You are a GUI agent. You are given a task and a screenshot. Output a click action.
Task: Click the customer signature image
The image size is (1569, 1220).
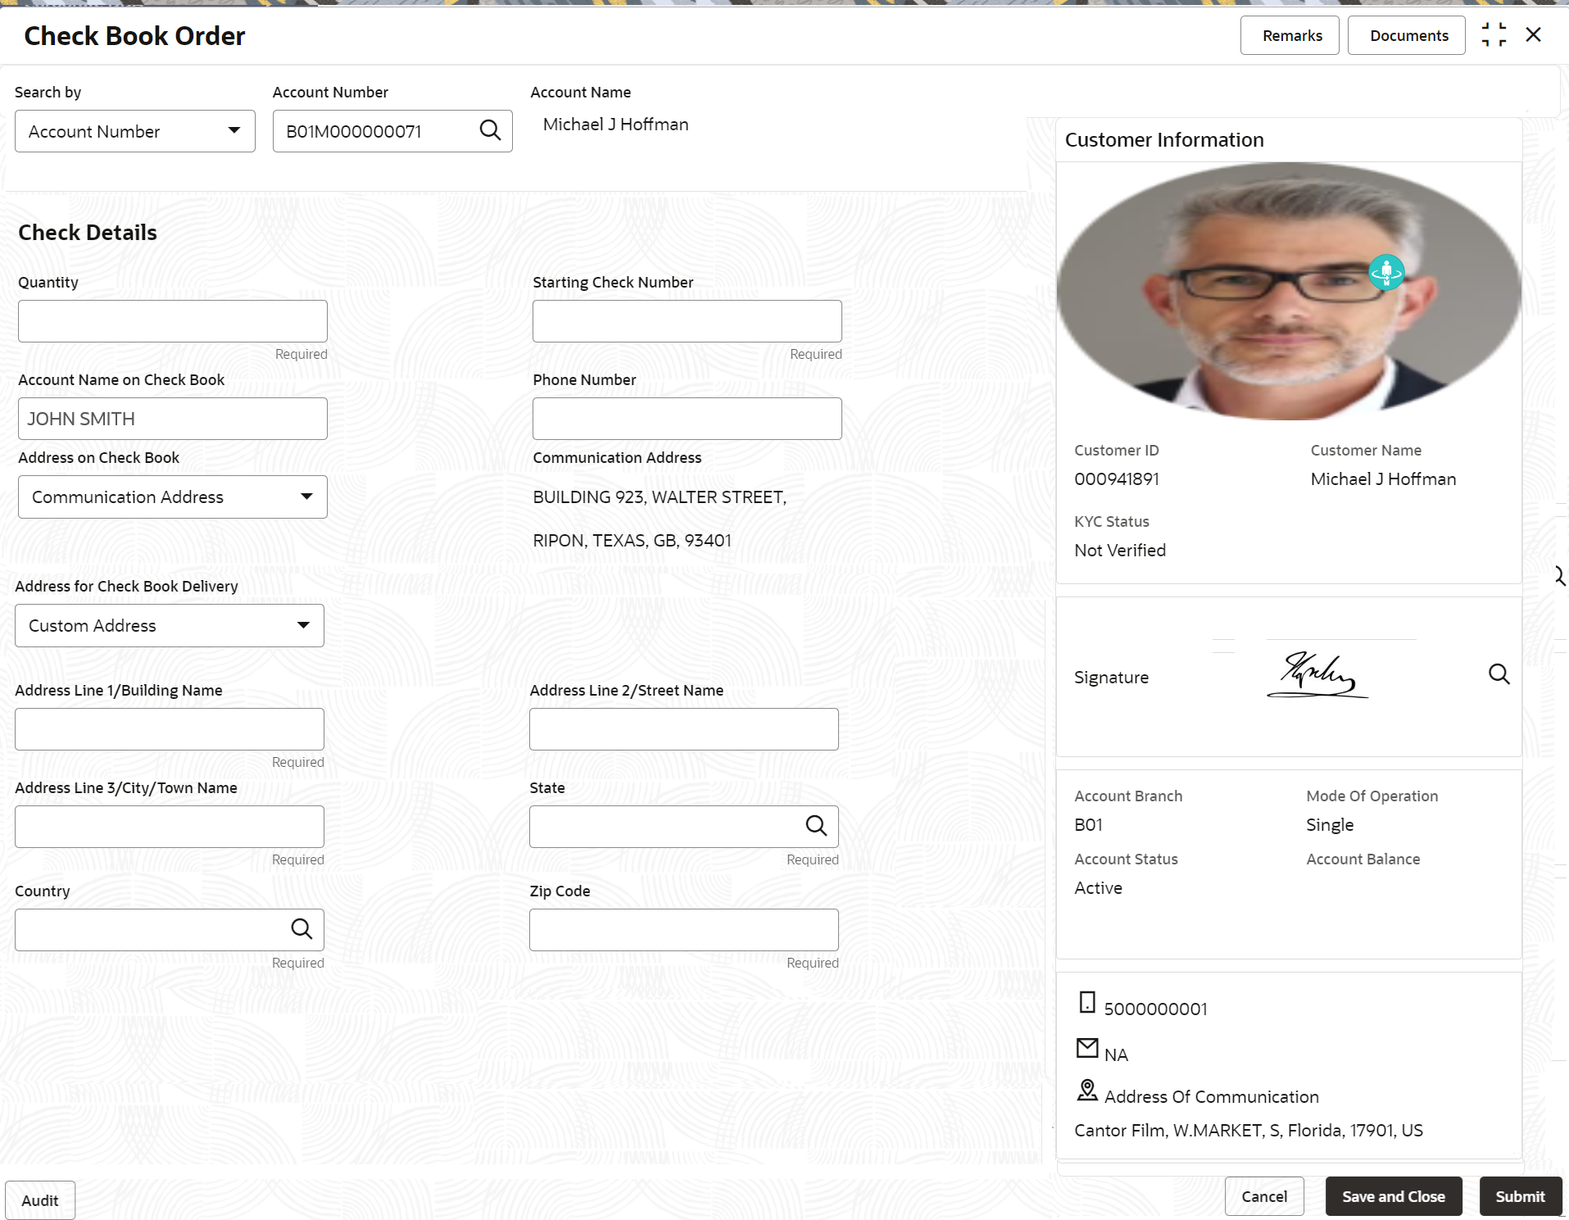[1317, 674]
